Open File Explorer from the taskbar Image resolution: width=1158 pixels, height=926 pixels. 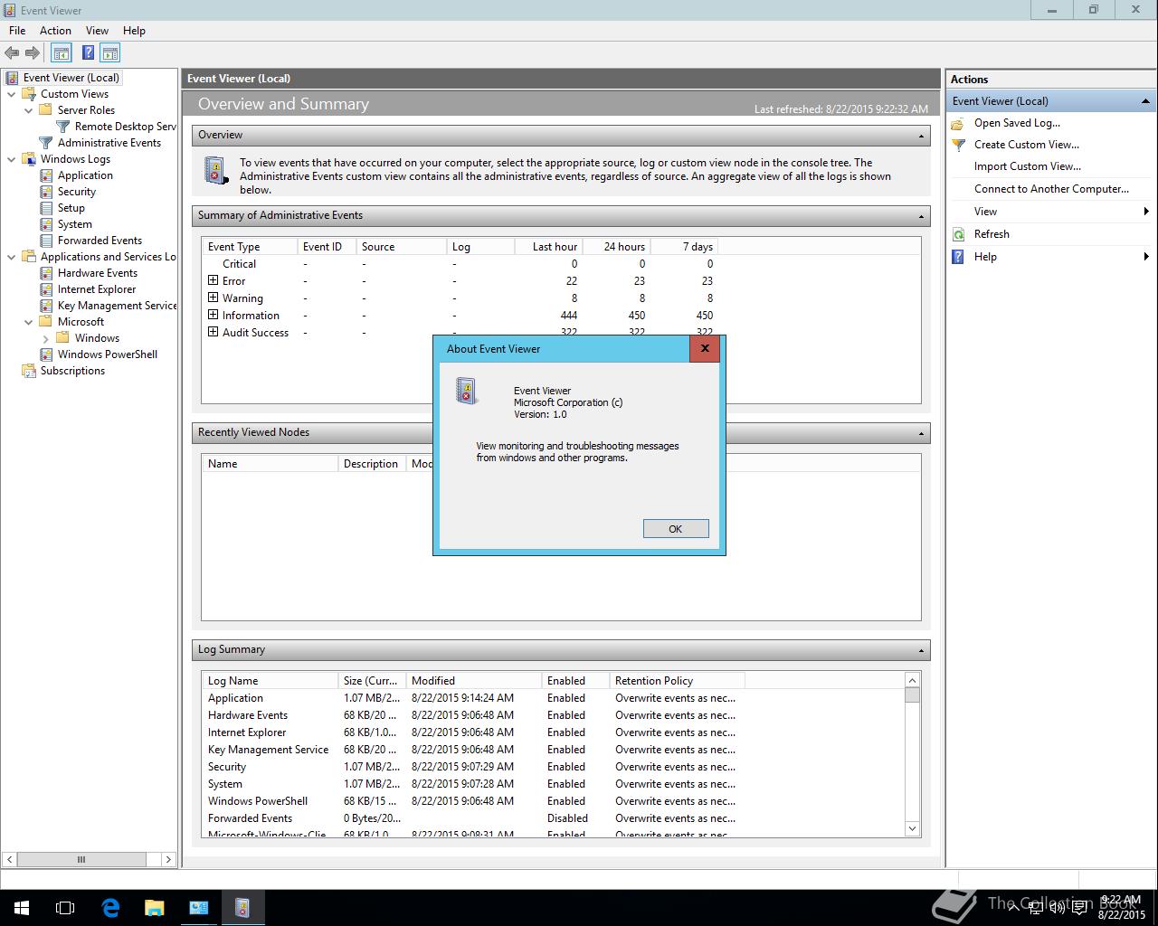click(155, 908)
